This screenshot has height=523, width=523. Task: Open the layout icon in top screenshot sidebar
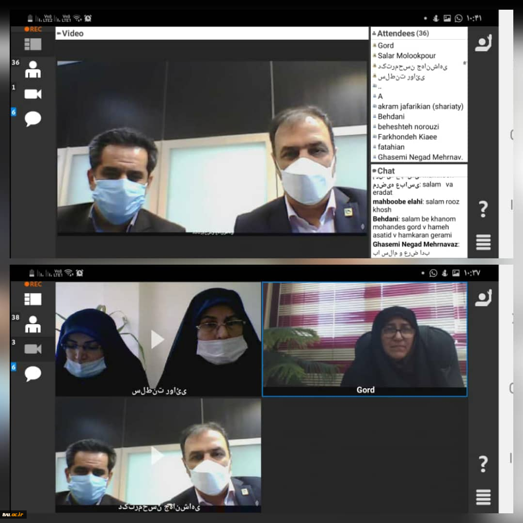[x=32, y=44]
